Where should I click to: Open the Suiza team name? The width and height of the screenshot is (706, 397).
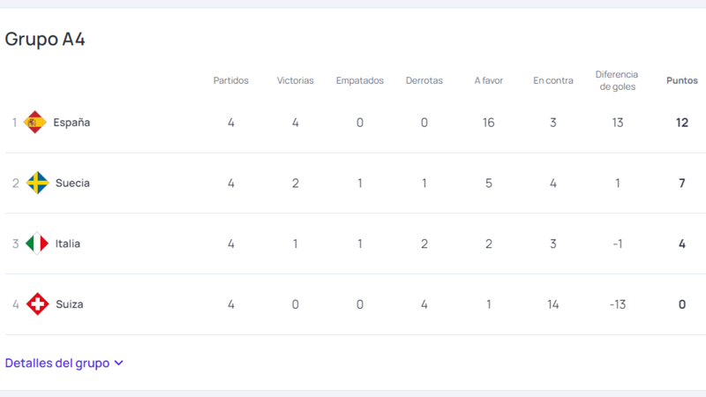[x=69, y=304]
